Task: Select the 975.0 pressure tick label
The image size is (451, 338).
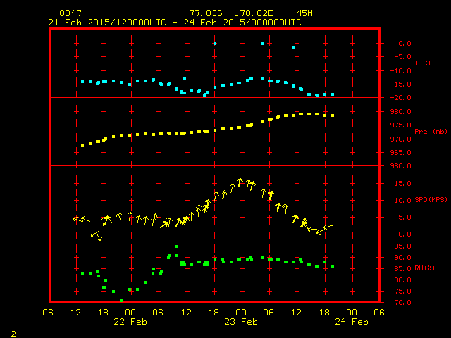Action: pos(401,125)
